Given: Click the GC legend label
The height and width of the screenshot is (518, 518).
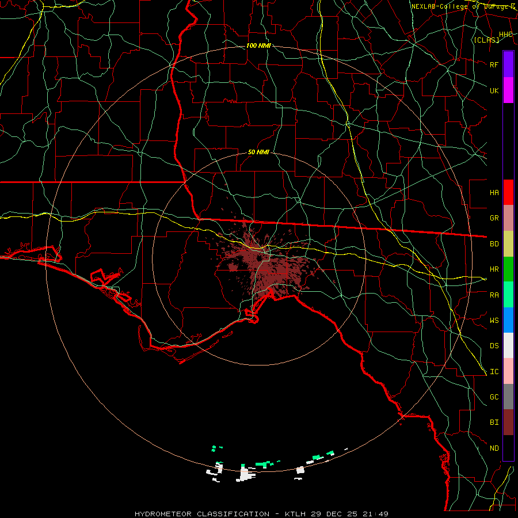Looking at the screenshot, I should tap(494, 397).
